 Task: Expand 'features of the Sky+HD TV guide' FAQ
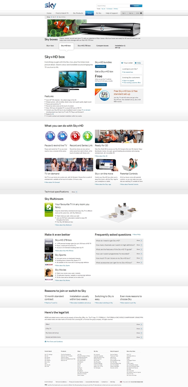tap(119, 249)
